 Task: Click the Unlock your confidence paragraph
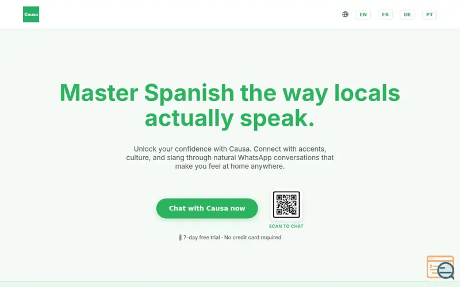click(x=230, y=157)
